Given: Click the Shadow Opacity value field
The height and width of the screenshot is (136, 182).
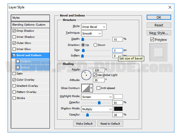Looking at the screenshot, I should (x=118, y=115).
